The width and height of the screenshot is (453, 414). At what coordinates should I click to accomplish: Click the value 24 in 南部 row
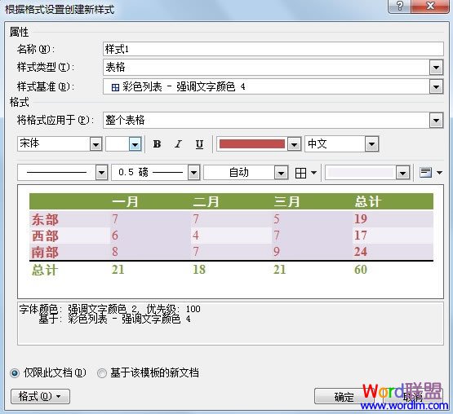[361, 252]
